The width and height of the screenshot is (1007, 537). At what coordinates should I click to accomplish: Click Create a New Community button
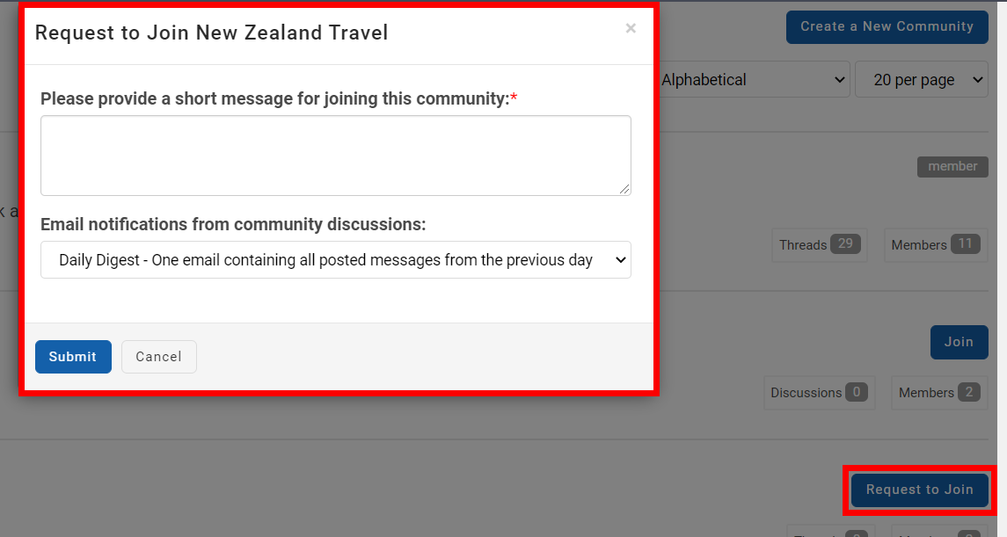tap(887, 26)
